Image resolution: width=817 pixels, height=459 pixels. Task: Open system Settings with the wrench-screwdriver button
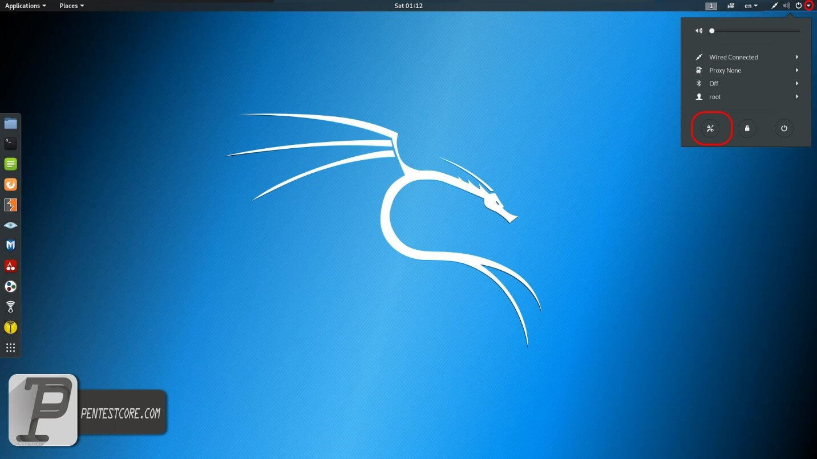click(x=710, y=128)
